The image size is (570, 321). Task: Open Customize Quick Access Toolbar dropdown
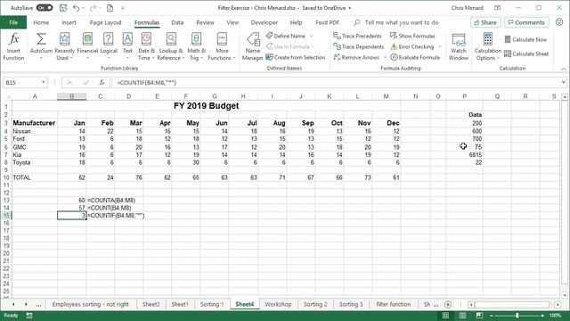(123, 8)
